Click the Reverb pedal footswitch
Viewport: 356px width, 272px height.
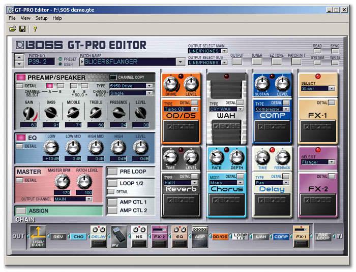(x=181, y=205)
